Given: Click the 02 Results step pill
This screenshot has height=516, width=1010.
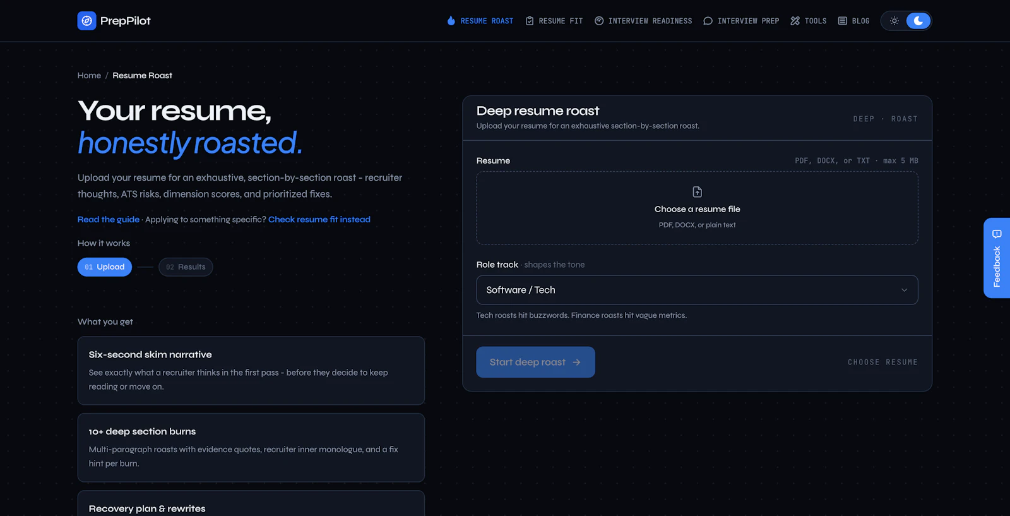Looking at the screenshot, I should 186,267.
